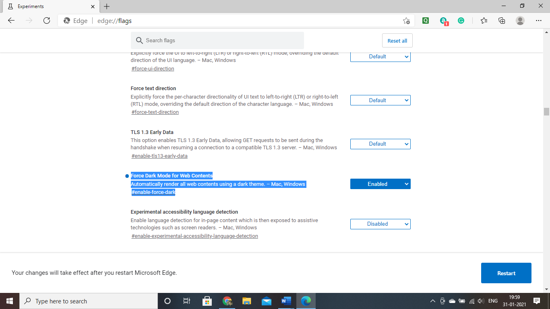Add this page to favorites star icon
Image resolution: width=550 pixels, height=309 pixels.
(x=406, y=21)
